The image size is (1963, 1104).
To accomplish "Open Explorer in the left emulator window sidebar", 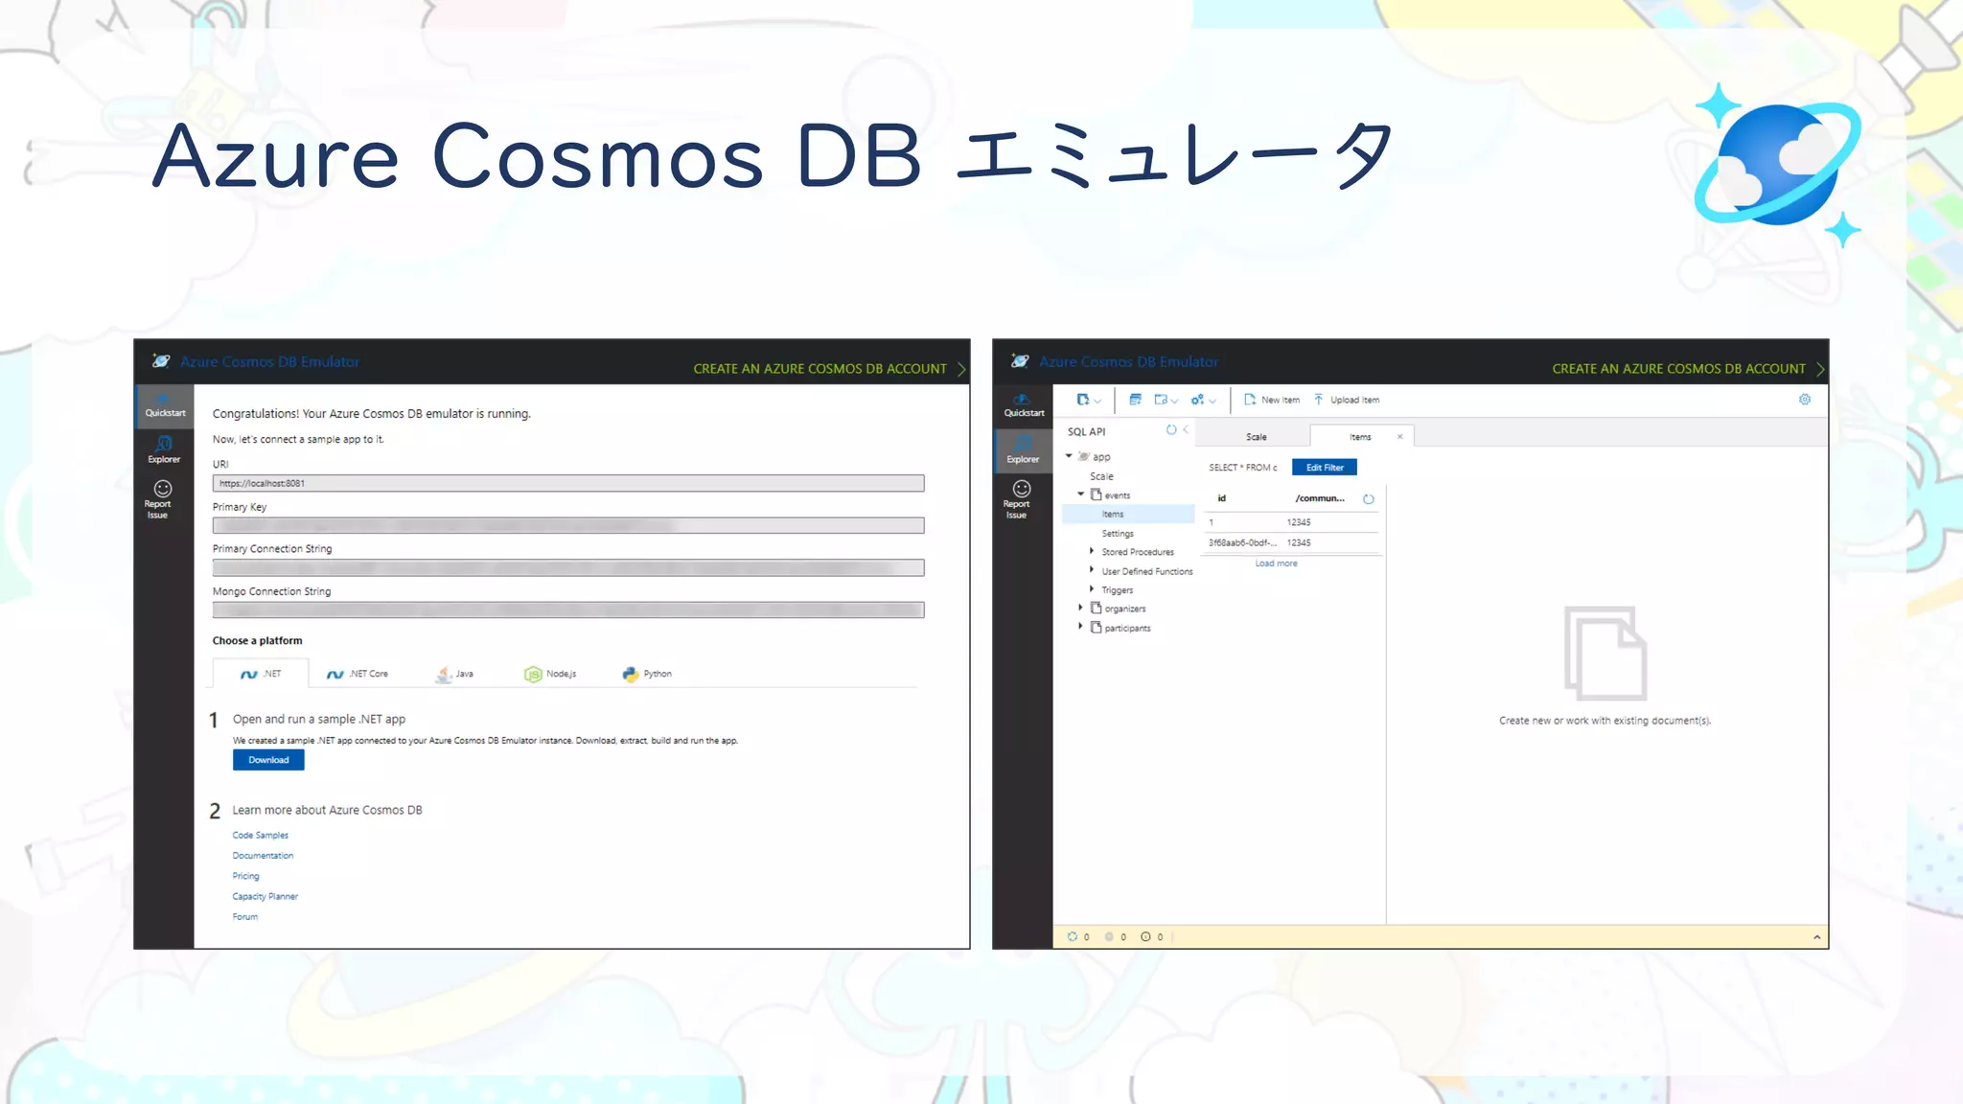I will click(164, 449).
